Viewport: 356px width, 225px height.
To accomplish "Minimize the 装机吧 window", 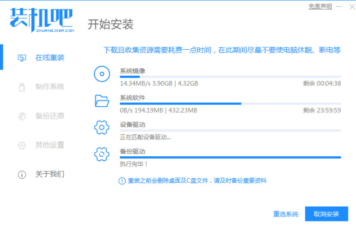I will coord(338,6).
